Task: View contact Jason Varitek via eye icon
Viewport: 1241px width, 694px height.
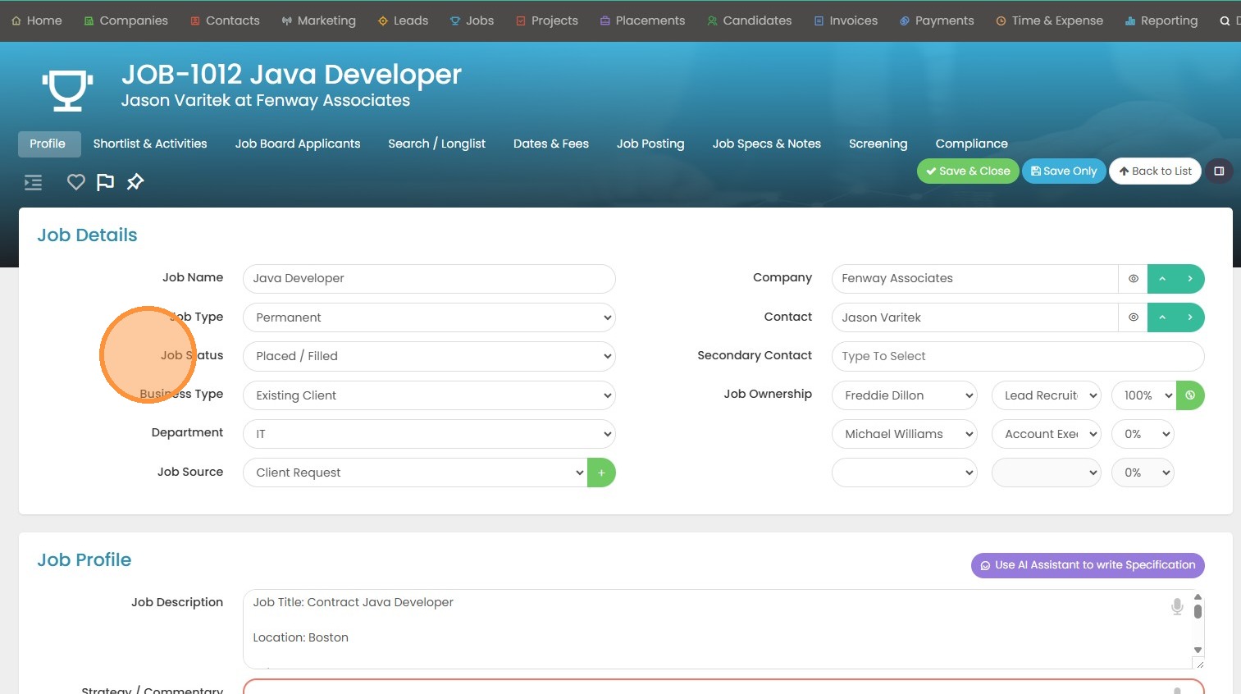Action: click(x=1133, y=317)
